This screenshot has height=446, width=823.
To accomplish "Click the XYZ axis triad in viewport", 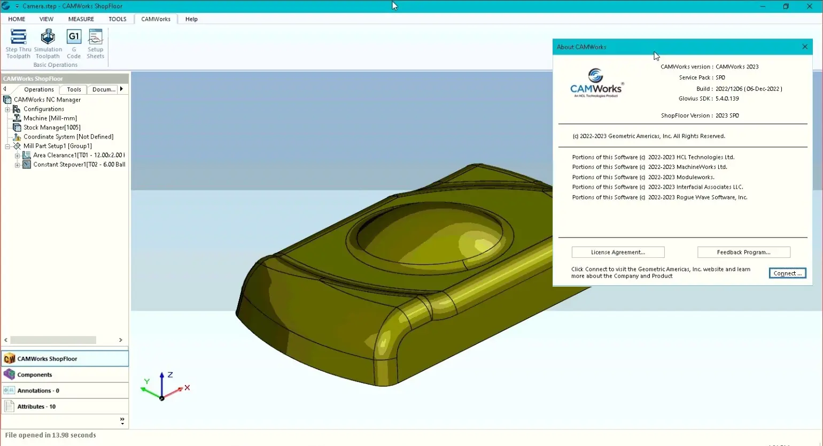I will click(x=165, y=386).
